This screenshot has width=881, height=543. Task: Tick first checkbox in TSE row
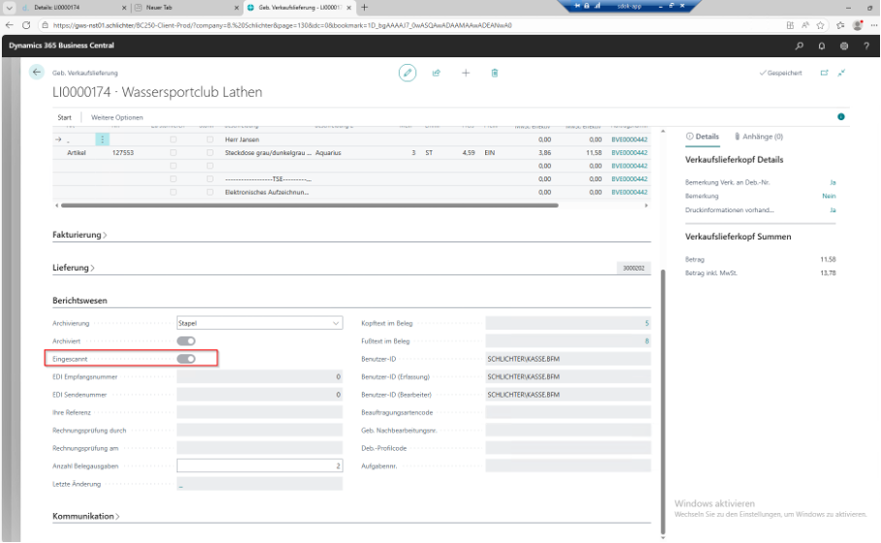pyautogui.click(x=173, y=179)
